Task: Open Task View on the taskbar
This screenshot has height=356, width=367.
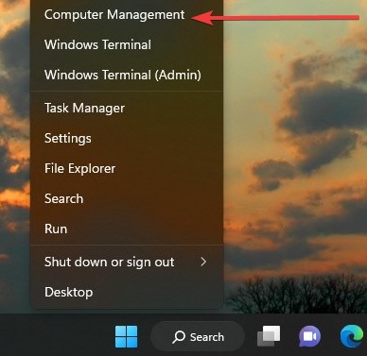Action: (x=269, y=336)
